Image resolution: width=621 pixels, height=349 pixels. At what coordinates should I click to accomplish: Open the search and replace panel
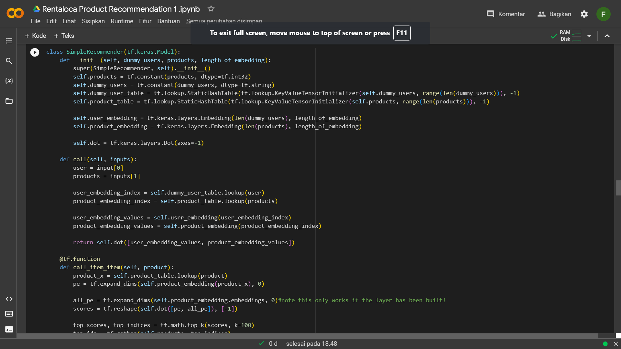coord(9,61)
